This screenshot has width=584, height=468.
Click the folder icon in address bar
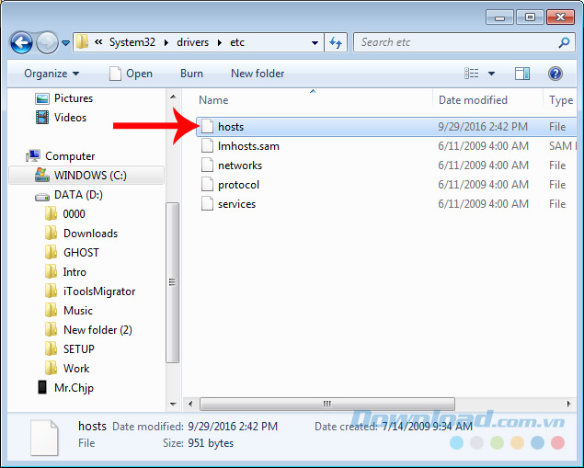coord(82,42)
